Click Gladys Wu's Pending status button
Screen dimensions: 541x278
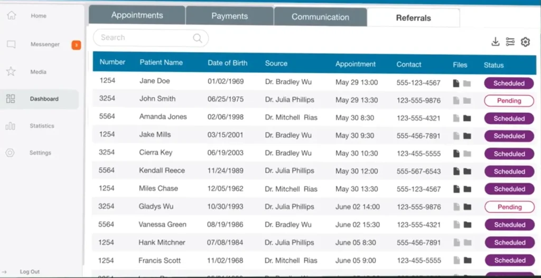pyautogui.click(x=510, y=207)
